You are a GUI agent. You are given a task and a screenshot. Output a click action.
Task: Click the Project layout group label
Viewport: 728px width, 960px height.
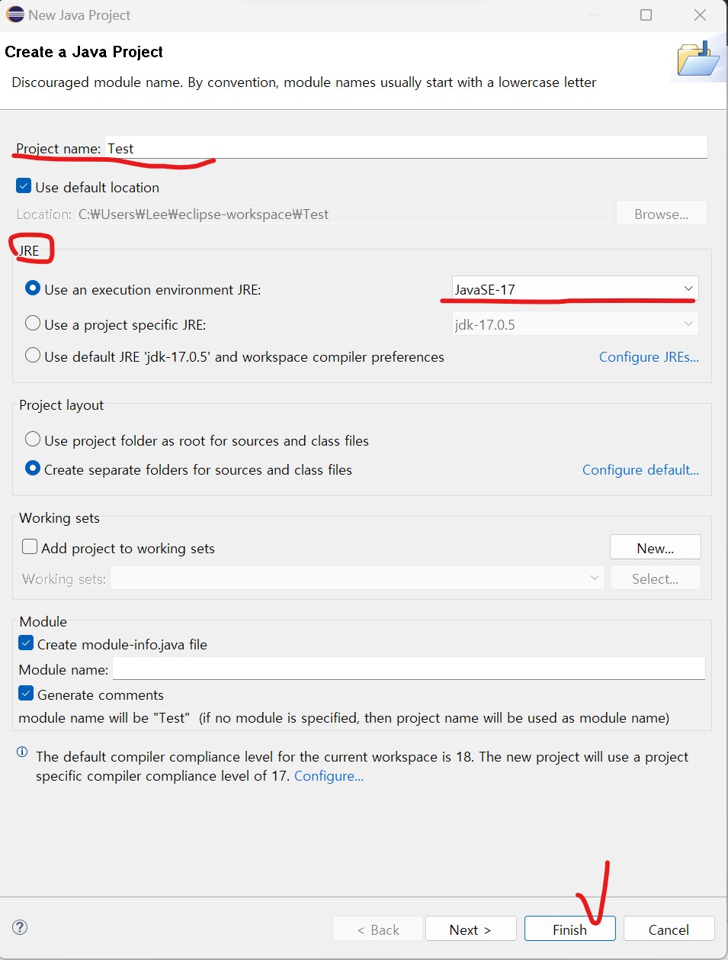tap(62, 404)
